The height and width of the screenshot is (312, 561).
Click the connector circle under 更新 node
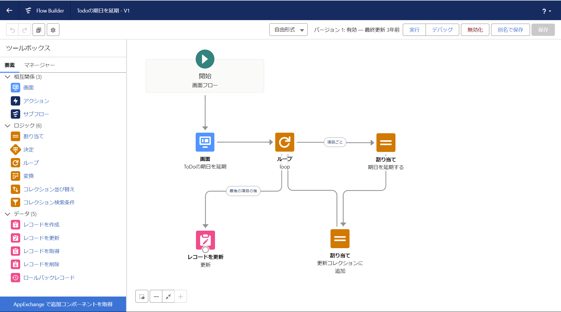(205, 250)
